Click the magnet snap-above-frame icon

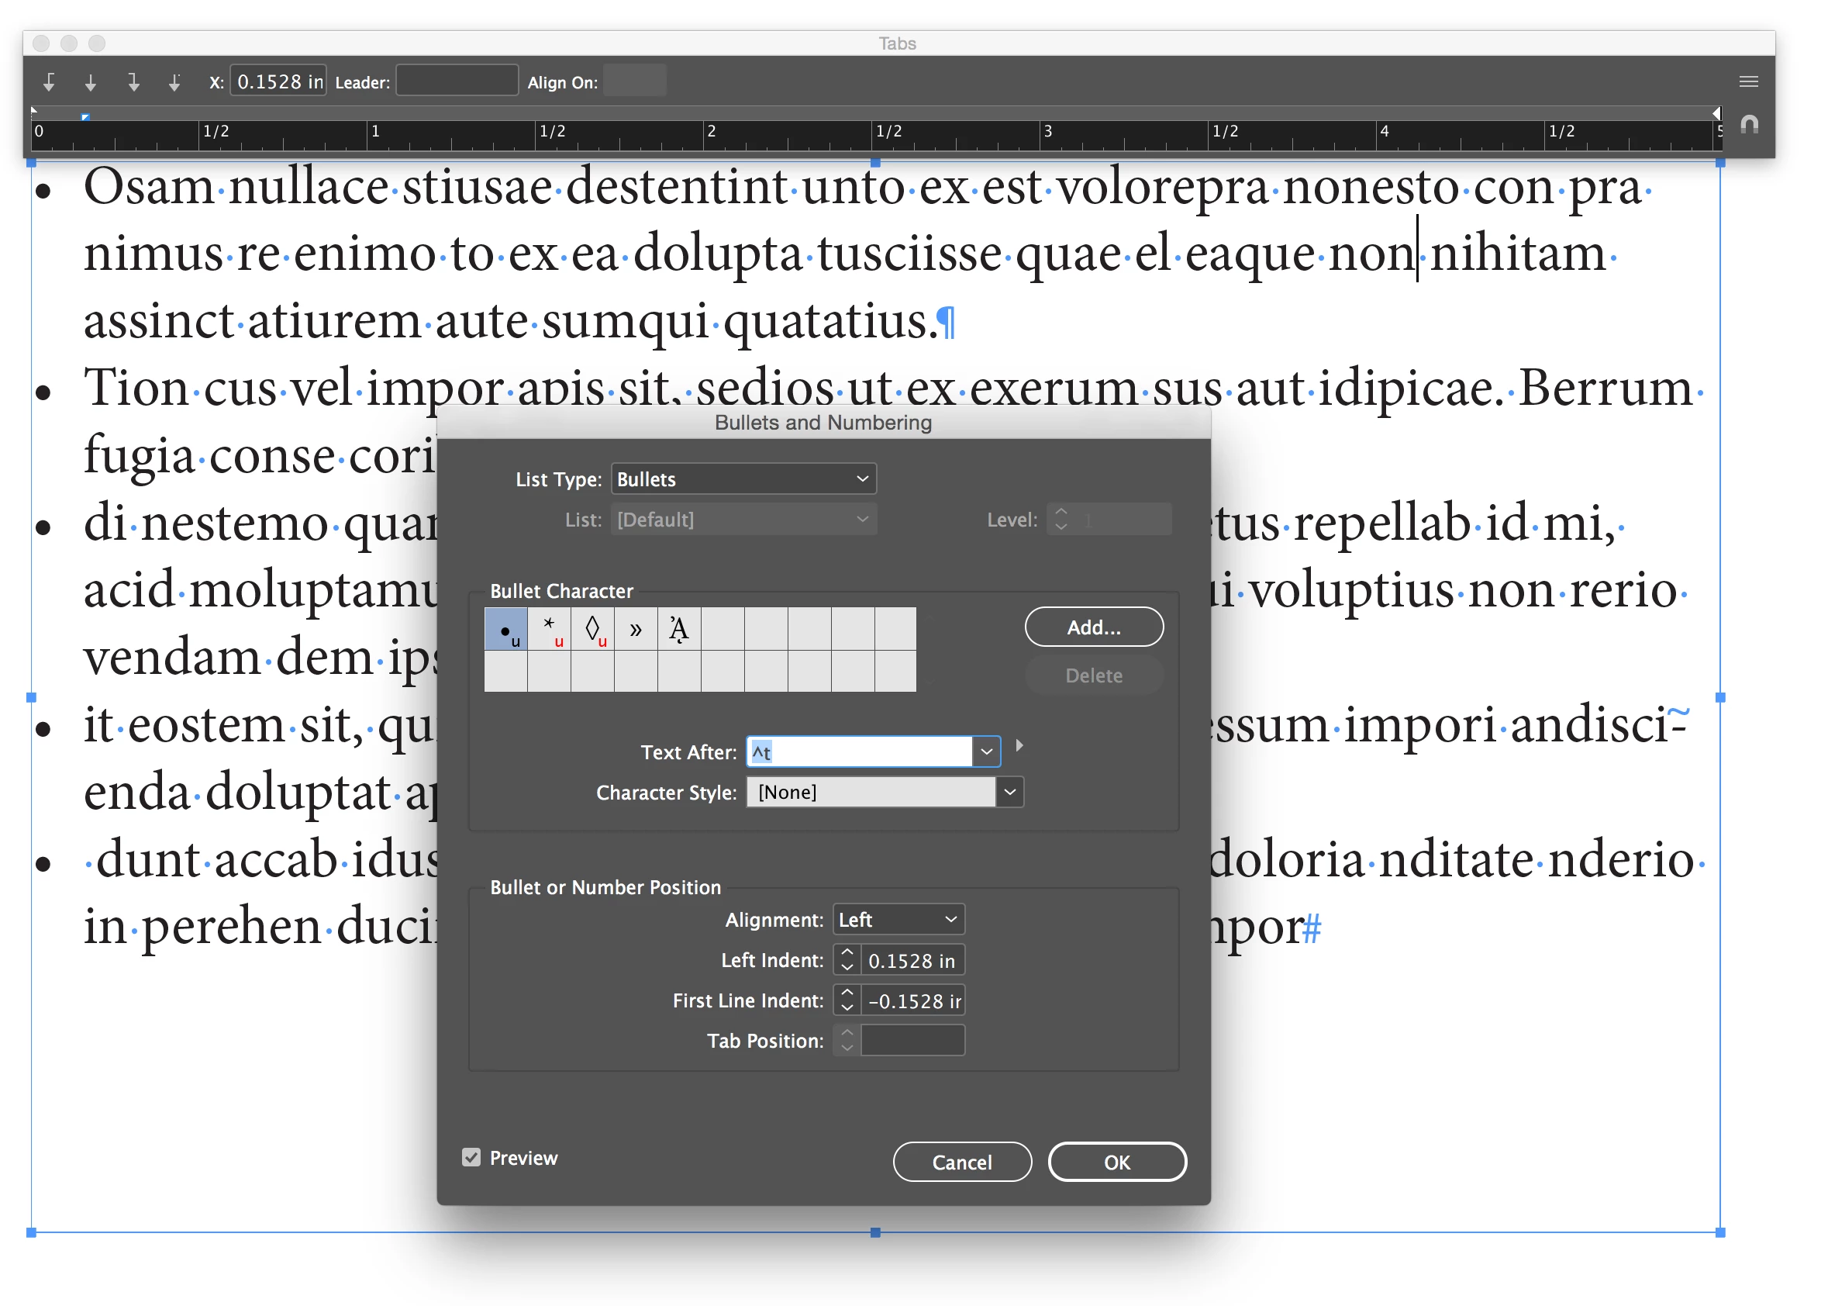tap(1749, 125)
